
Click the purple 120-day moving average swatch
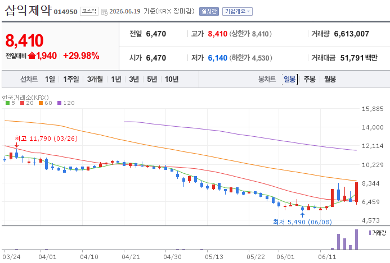pyautogui.click(x=59, y=103)
